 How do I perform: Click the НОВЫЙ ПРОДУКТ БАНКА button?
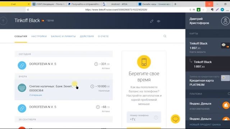click(208, 125)
